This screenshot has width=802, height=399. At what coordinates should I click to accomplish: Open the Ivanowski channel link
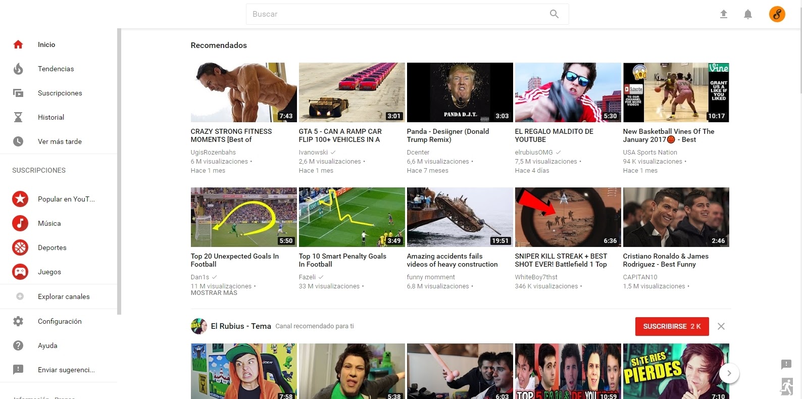[313, 152]
